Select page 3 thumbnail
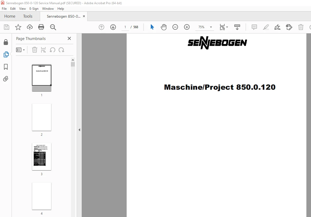 coord(42,157)
